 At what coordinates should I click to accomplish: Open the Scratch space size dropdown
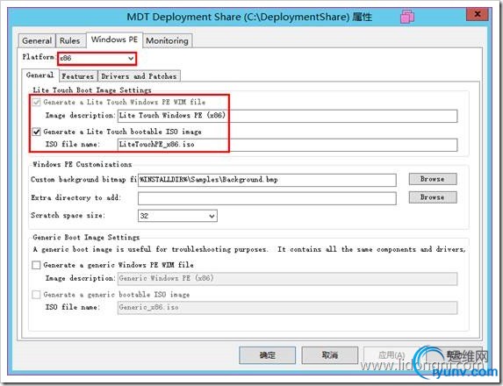[177, 216]
